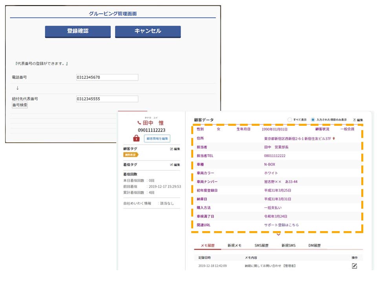The image size is (377, 283).
Task: Edit the 顧客タグ section
Action: (x=175, y=149)
